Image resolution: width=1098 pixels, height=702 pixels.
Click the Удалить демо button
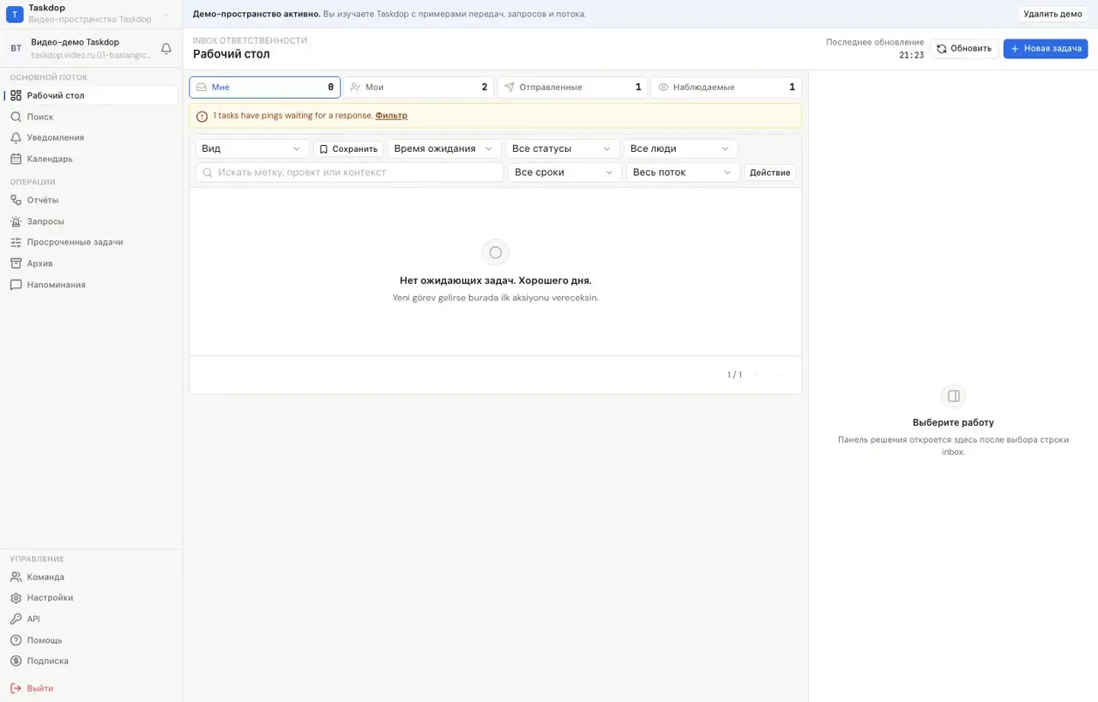point(1053,14)
